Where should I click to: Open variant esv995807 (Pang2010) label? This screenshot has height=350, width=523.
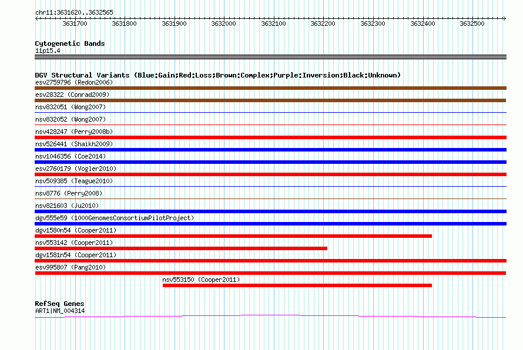71,267
